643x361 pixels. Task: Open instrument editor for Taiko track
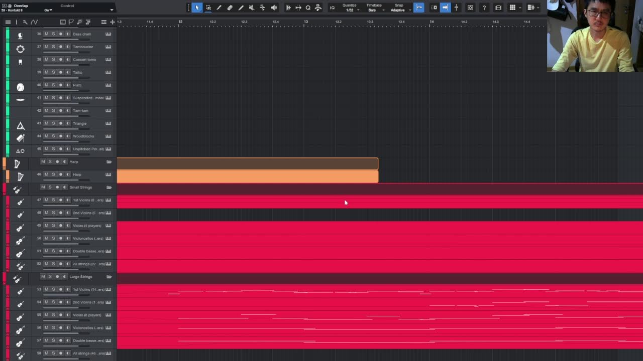tap(108, 72)
